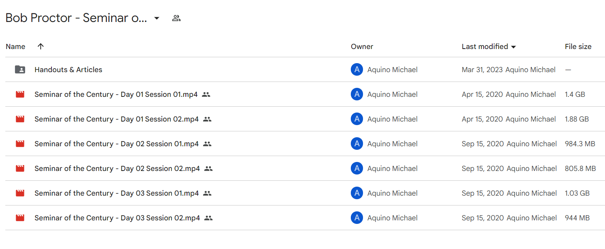This screenshot has width=605, height=249.
Task: Click the Handouts & Articles folder icon
Action: tap(20, 70)
